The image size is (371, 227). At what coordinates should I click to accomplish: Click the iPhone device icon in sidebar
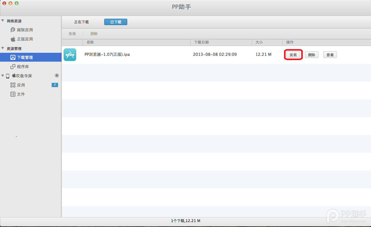(8, 76)
